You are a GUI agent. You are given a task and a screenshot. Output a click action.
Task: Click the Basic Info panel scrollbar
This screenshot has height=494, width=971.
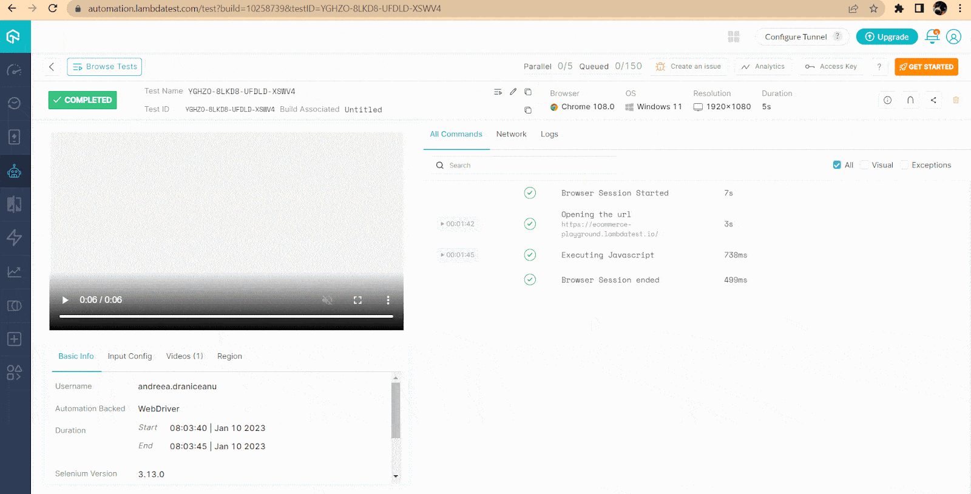pyautogui.click(x=396, y=411)
